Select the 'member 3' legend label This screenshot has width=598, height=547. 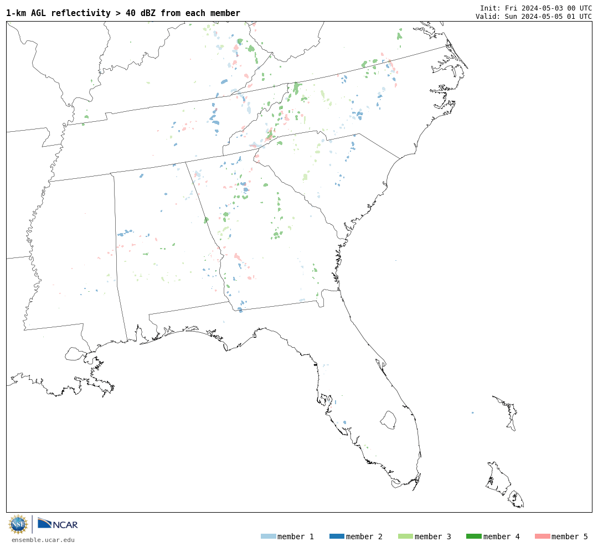(433, 536)
